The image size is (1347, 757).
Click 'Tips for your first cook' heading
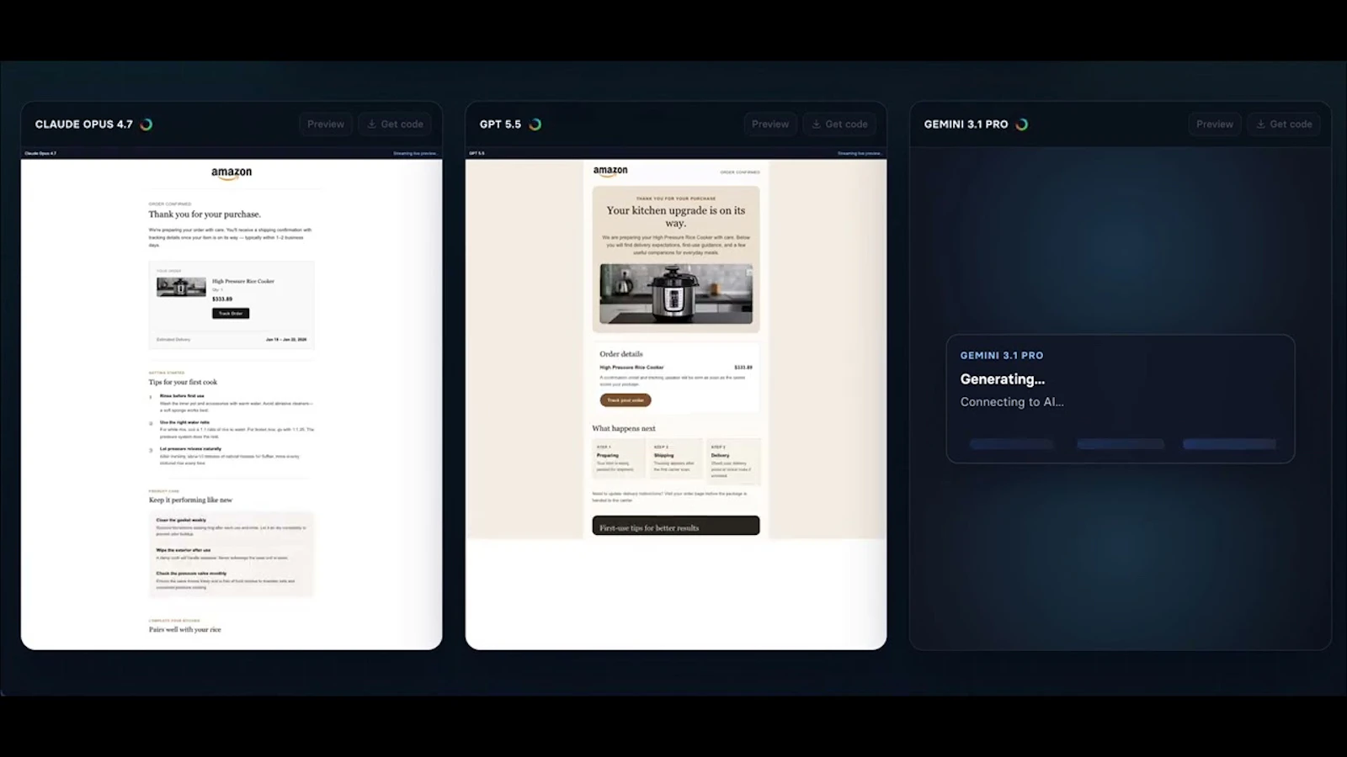coord(183,382)
